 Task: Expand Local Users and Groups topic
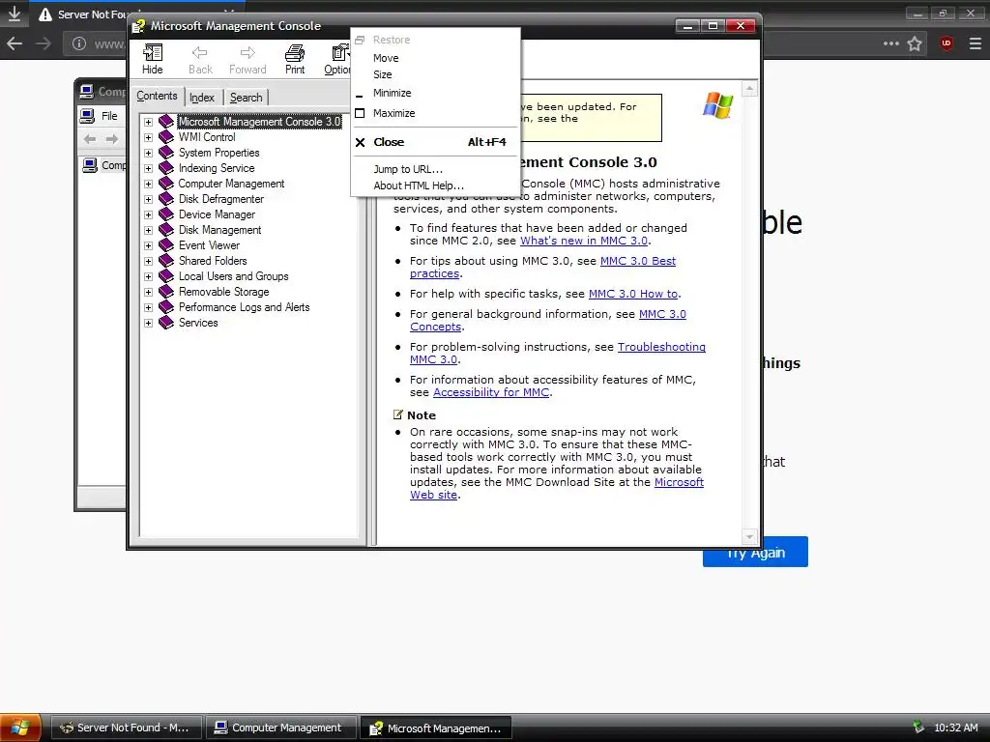148,276
